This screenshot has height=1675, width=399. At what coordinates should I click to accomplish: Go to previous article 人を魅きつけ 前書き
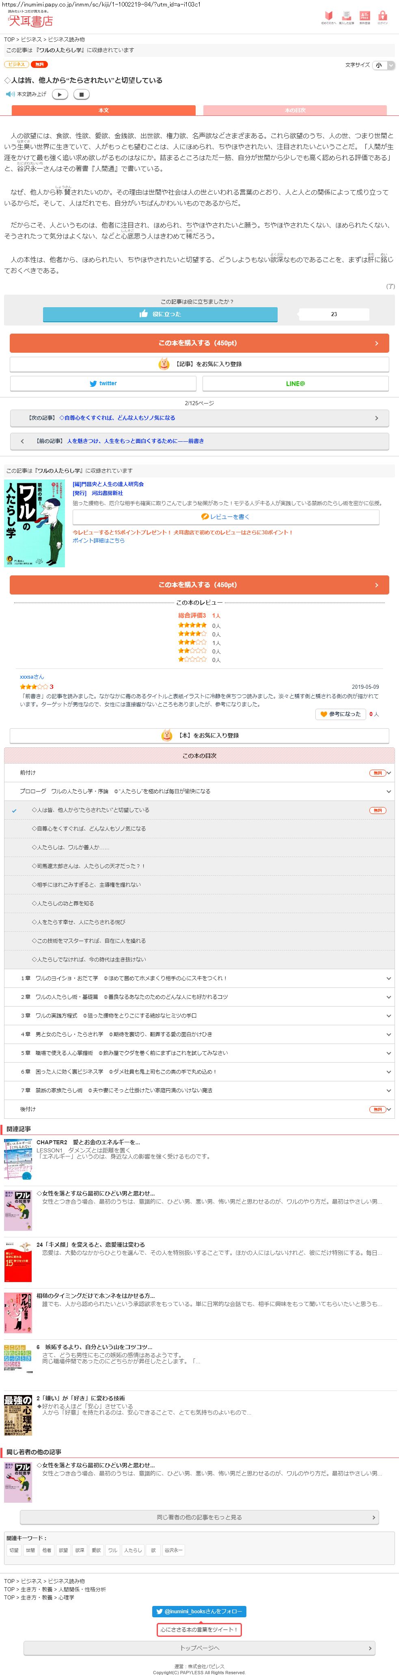(200, 441)
